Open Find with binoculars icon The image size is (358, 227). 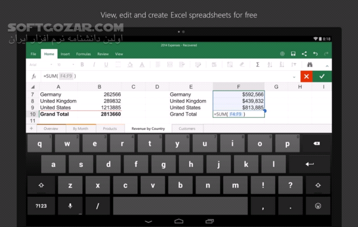310,65
